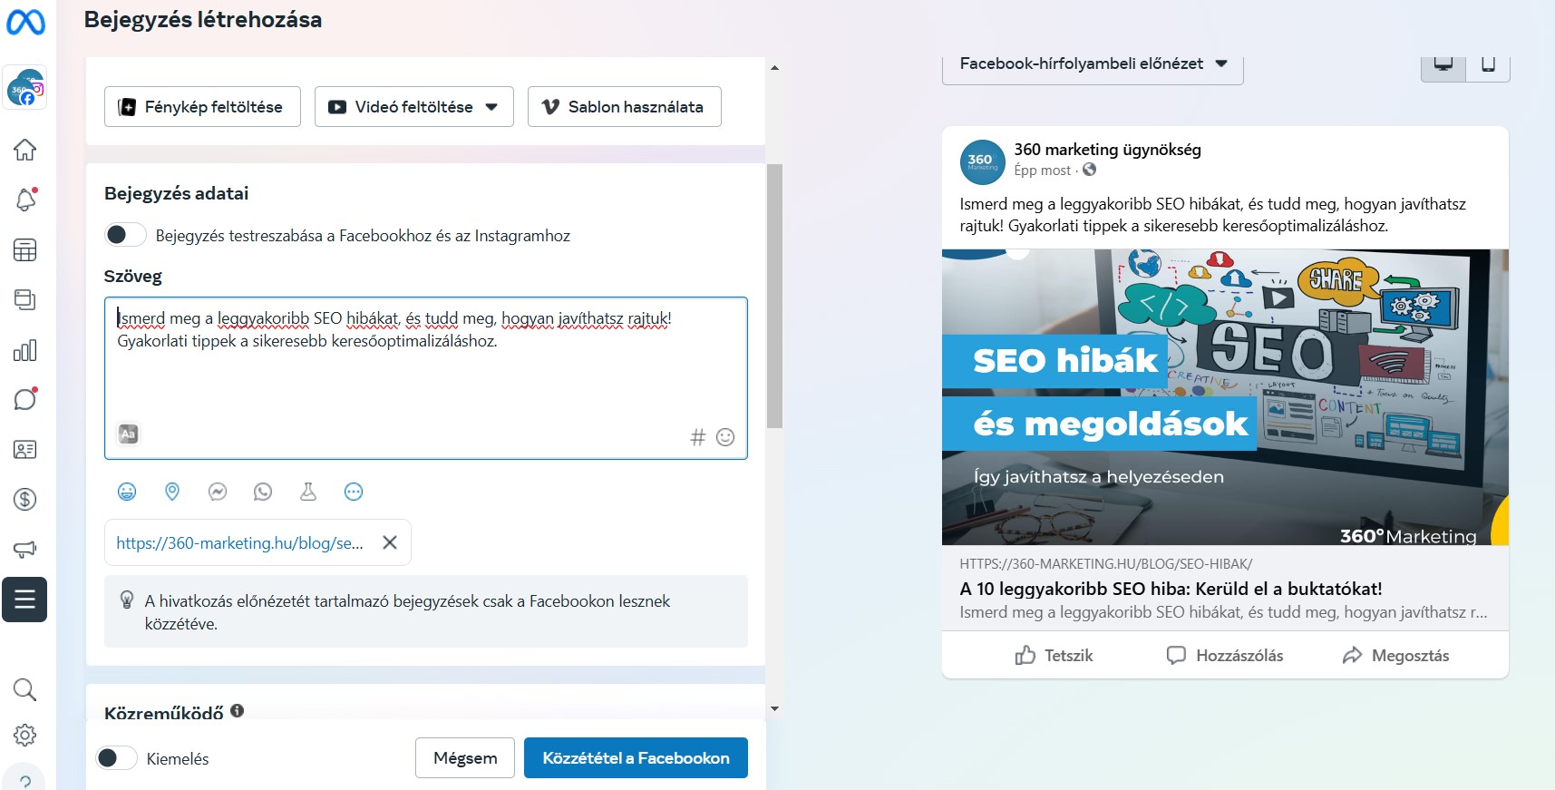Click Sablon használata button
Viewport: 1555px width, 790px height.
click(x=625, y=107)
